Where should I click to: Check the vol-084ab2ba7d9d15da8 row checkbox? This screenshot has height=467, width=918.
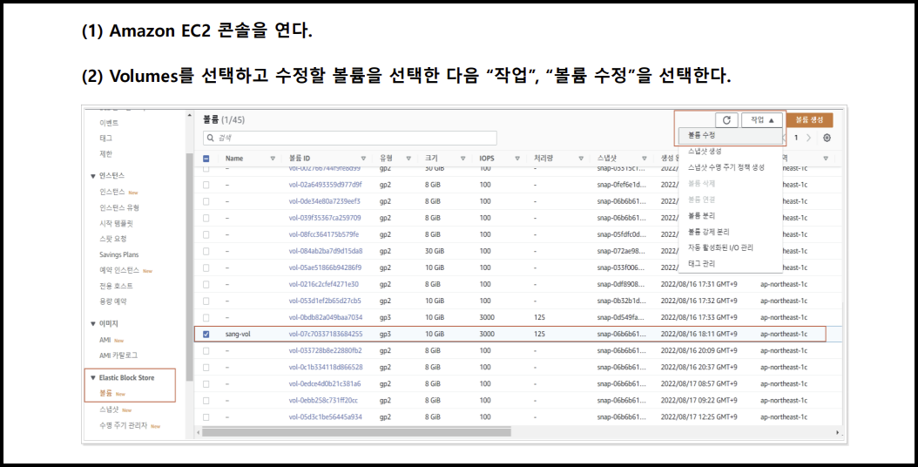(206, 251)
